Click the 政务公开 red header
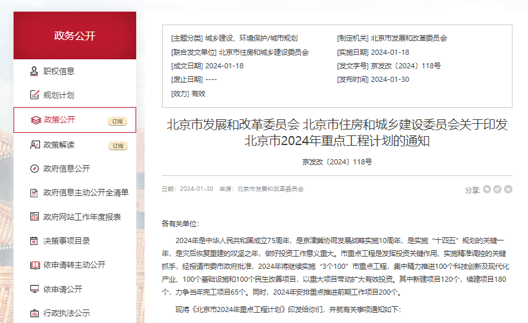 point(75,35)
